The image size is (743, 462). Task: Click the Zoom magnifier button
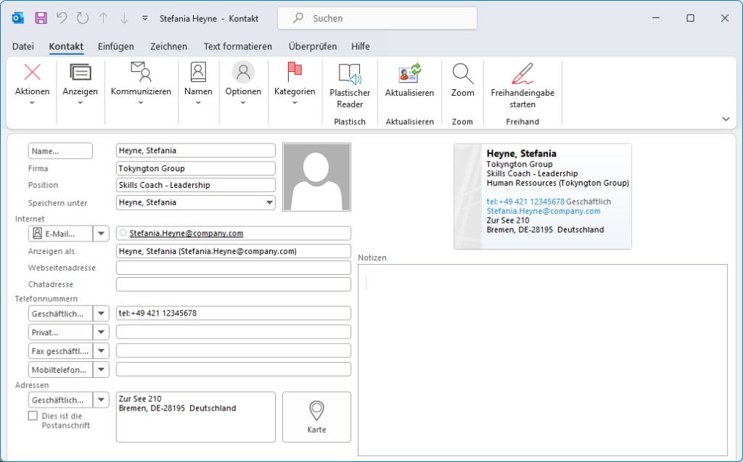pos(462,81)
